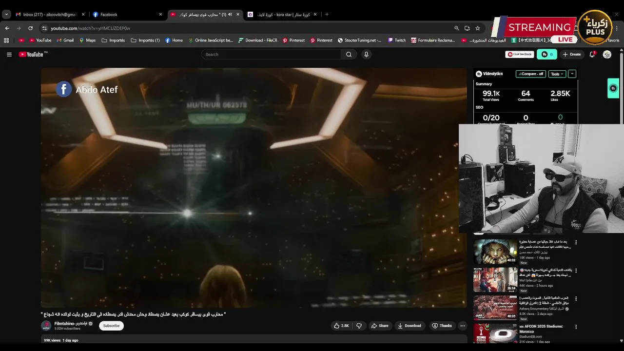Go forward in browser history

pos(19,28)
